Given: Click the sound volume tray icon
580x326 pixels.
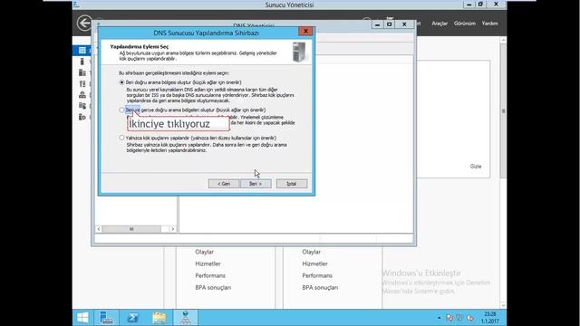Looking at the screenshot, I should point(470,318).
